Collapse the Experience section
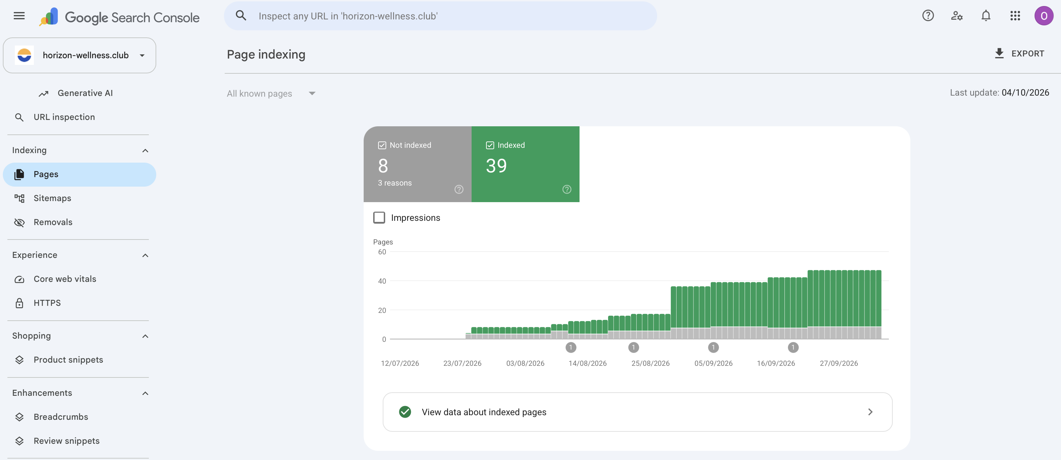 [145, 255]
